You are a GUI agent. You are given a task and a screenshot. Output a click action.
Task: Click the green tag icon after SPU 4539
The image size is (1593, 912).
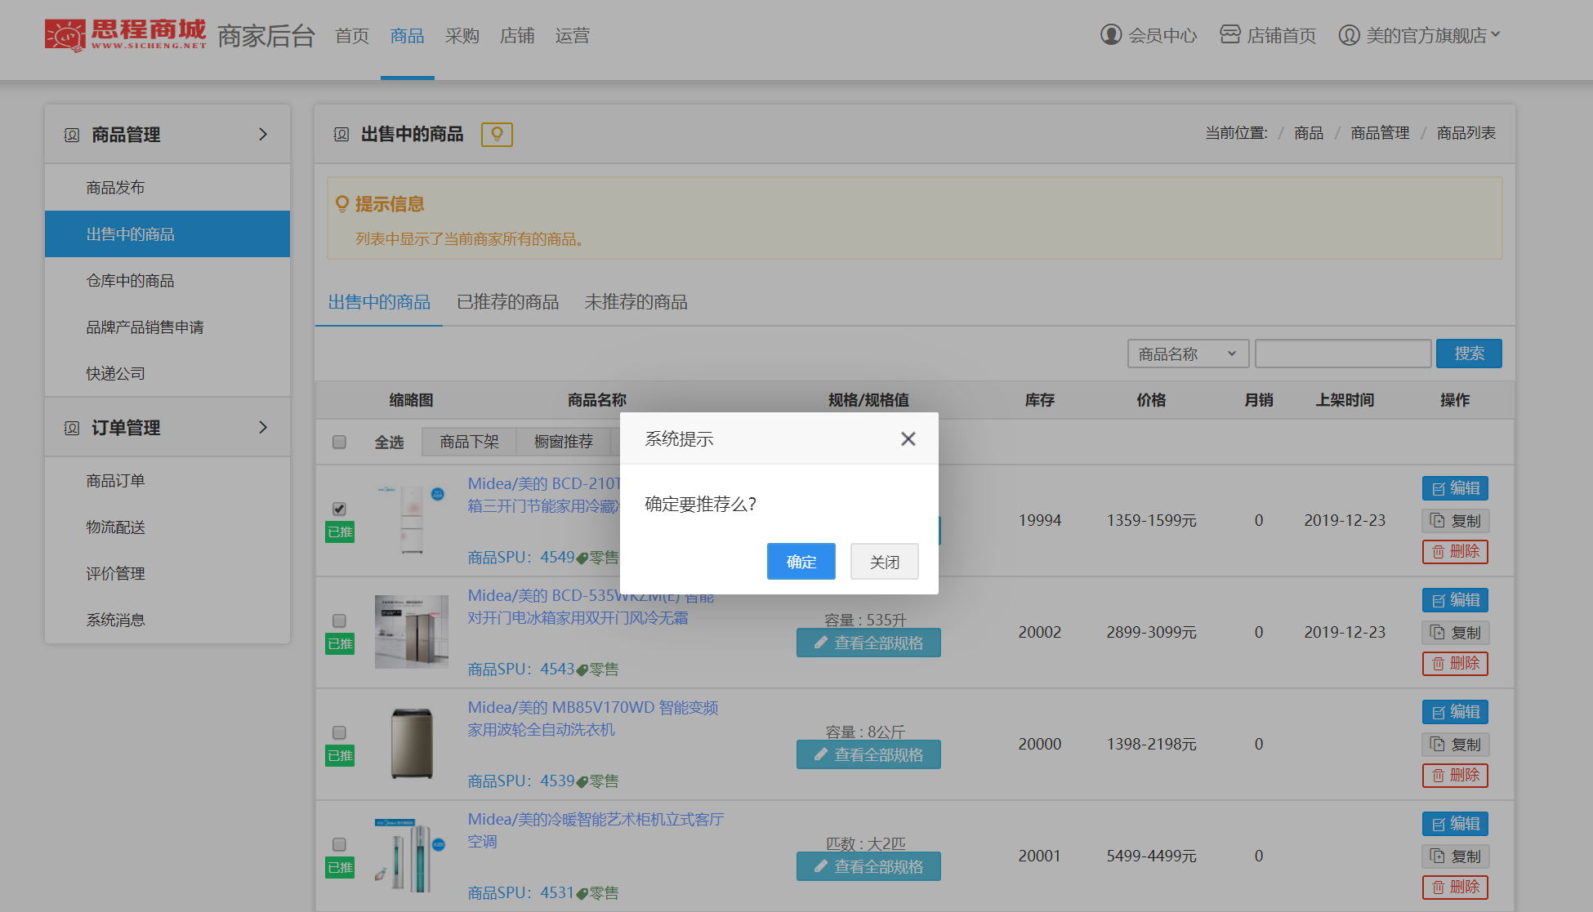pos(582,782)
